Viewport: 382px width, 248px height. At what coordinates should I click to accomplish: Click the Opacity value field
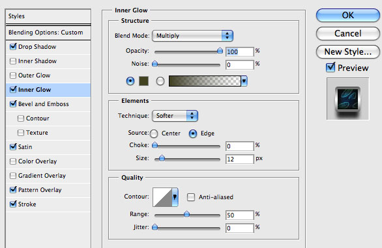click(x=240, y=51)
